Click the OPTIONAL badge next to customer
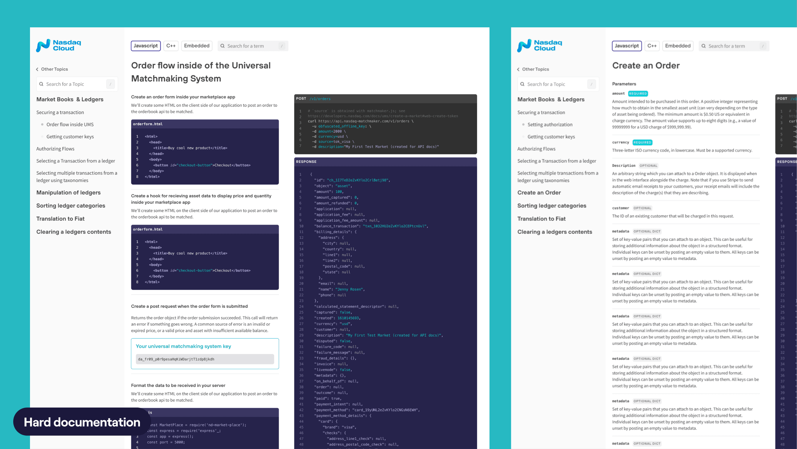This screenshot has width=797, height=449. [x=642, y=208]
